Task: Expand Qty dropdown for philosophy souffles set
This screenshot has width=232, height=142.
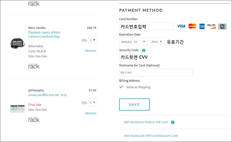Action: [x=92, y=102]
